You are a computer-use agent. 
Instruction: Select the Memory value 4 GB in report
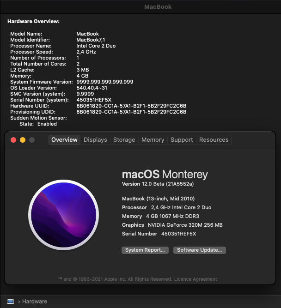click(x=82, y=76)
